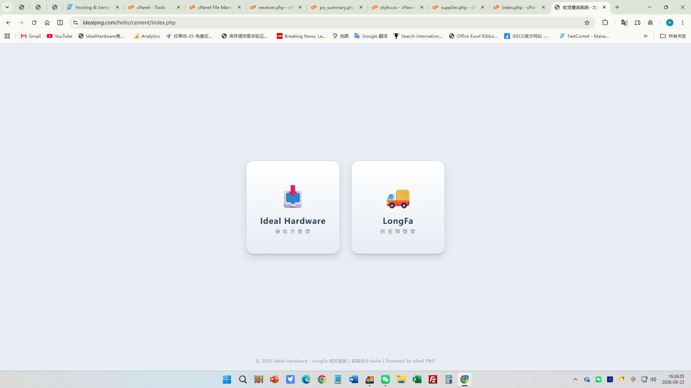View site information icon in address bar
Viewport: 691px width, 388px height.
click(75, 23)
